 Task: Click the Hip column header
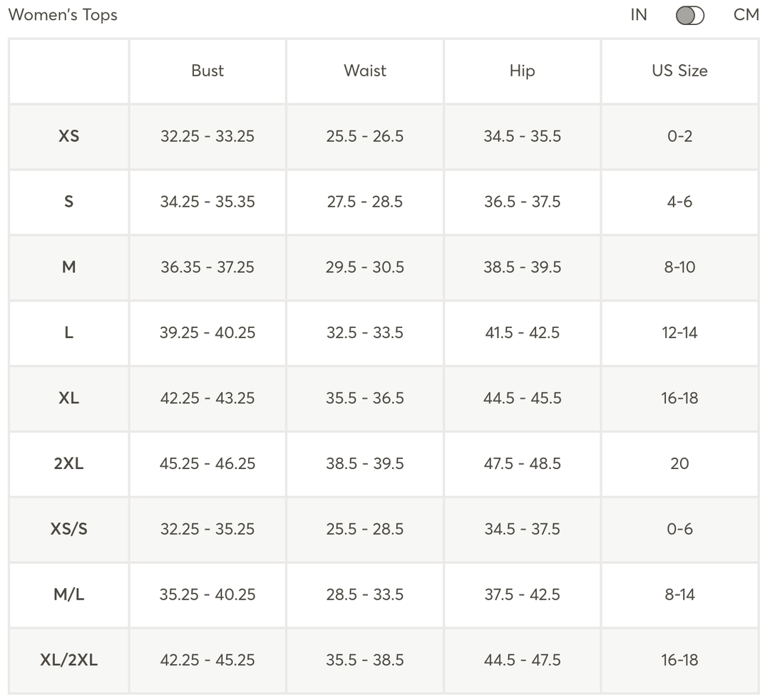pos(522,71)
